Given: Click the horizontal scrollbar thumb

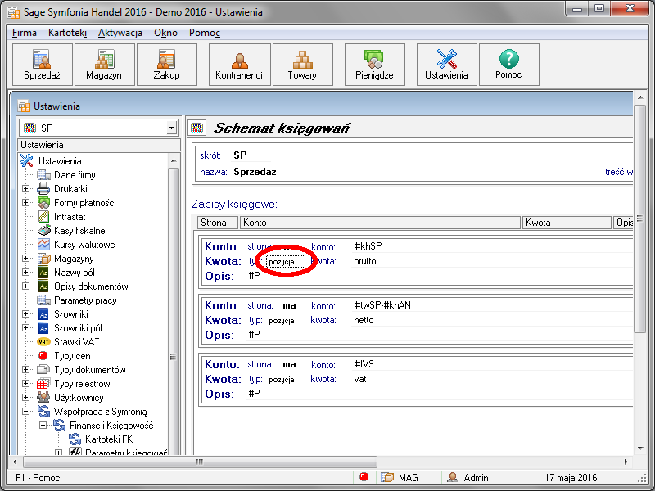Looking at the screenshot, I should [x=200, y=462].
